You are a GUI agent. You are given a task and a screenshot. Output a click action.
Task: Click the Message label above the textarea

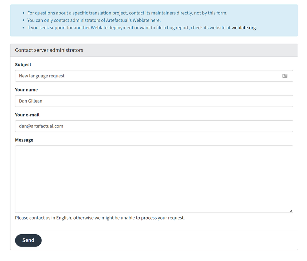pos(24,140)
